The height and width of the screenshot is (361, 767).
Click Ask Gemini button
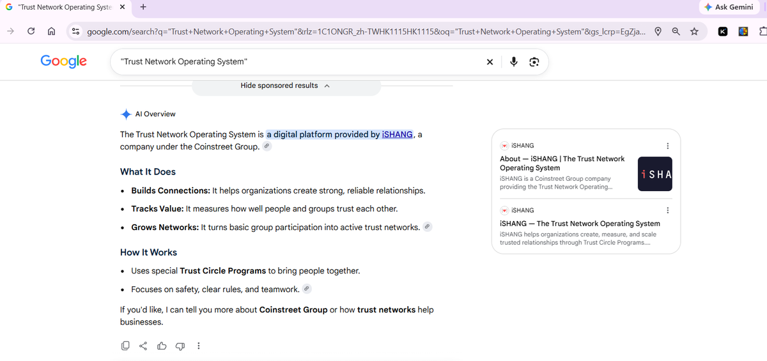(x=728, y=7)
